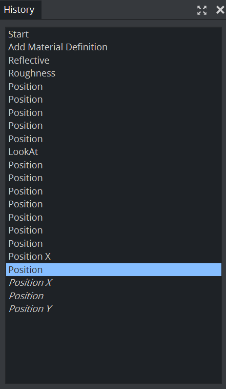
Task: Choose the Position entry directly below Roughness
Action: pos(113,87)
